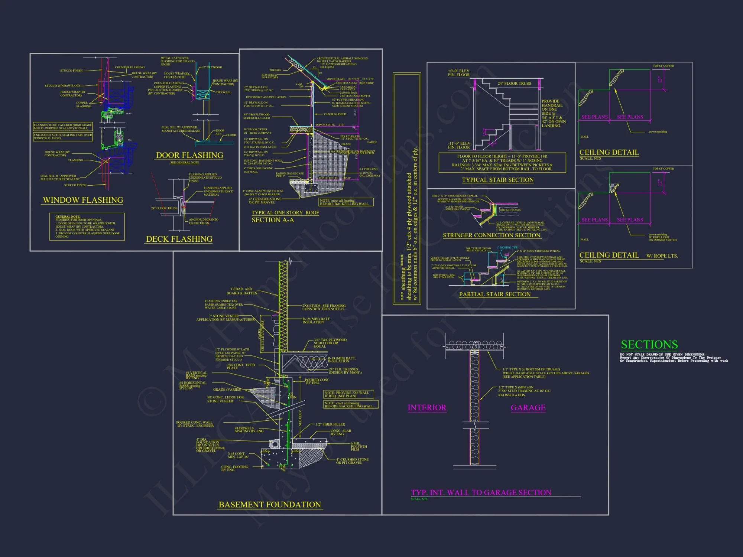Click the DOOR FLASHING title text

[189, 155]
